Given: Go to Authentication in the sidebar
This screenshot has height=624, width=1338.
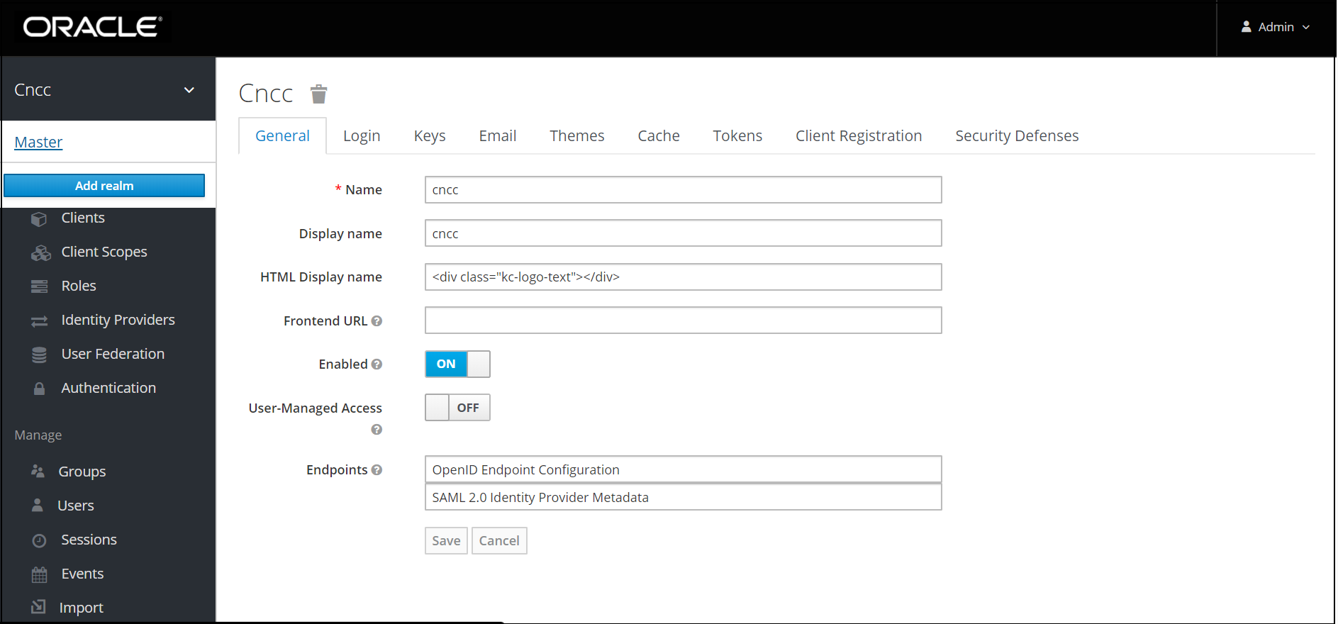Looking at the screenshot, I should coord(108,389).
